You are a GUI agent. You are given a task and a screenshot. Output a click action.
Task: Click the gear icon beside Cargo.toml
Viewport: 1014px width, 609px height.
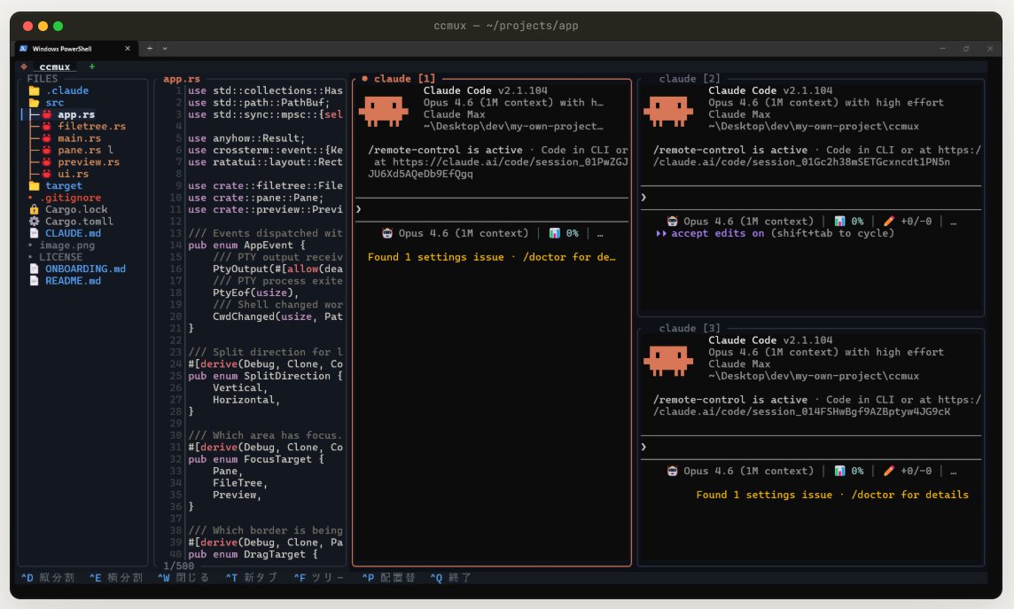(x=35, y=221)
